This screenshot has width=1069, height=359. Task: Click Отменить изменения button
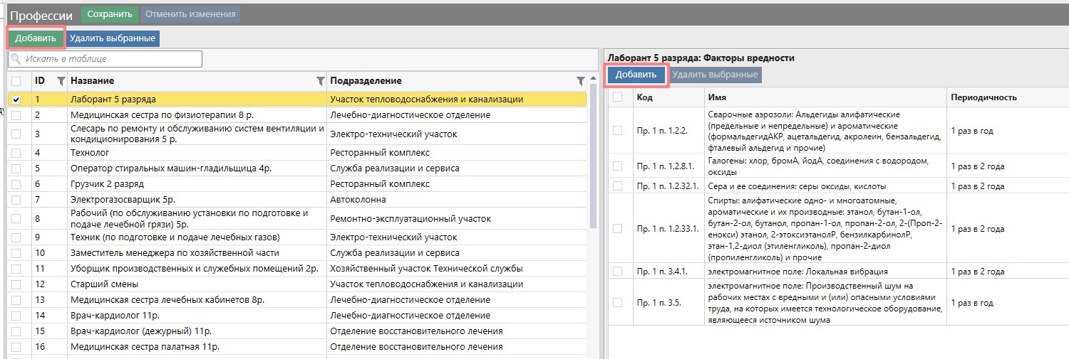[190, 14]
